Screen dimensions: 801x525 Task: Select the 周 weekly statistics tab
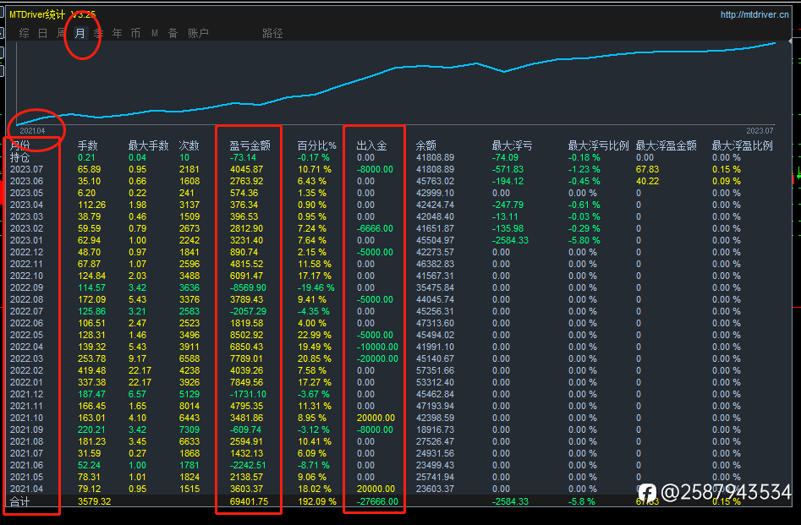tap(61, 33)
